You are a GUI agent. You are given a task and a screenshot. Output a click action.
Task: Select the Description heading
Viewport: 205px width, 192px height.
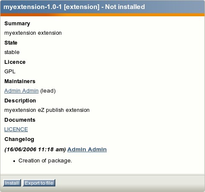pos(20,101)
